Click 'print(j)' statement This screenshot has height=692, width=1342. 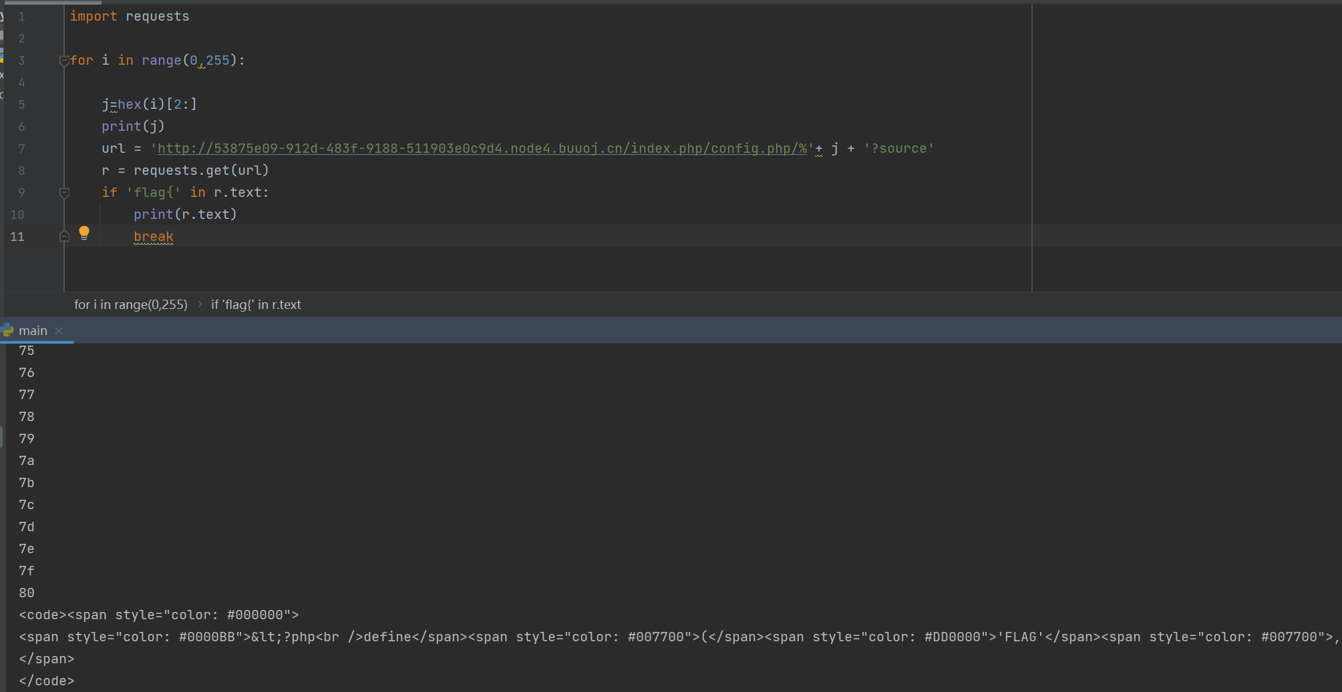pos(133,126)
